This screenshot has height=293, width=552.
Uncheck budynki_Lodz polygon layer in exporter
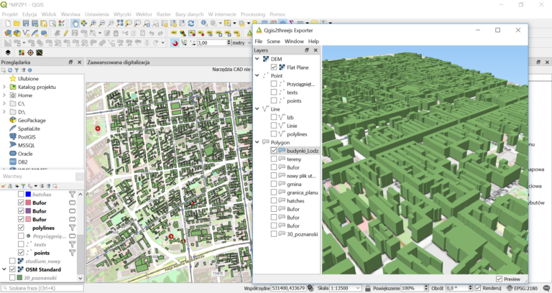pyautogui.click(x=274, y=151)
